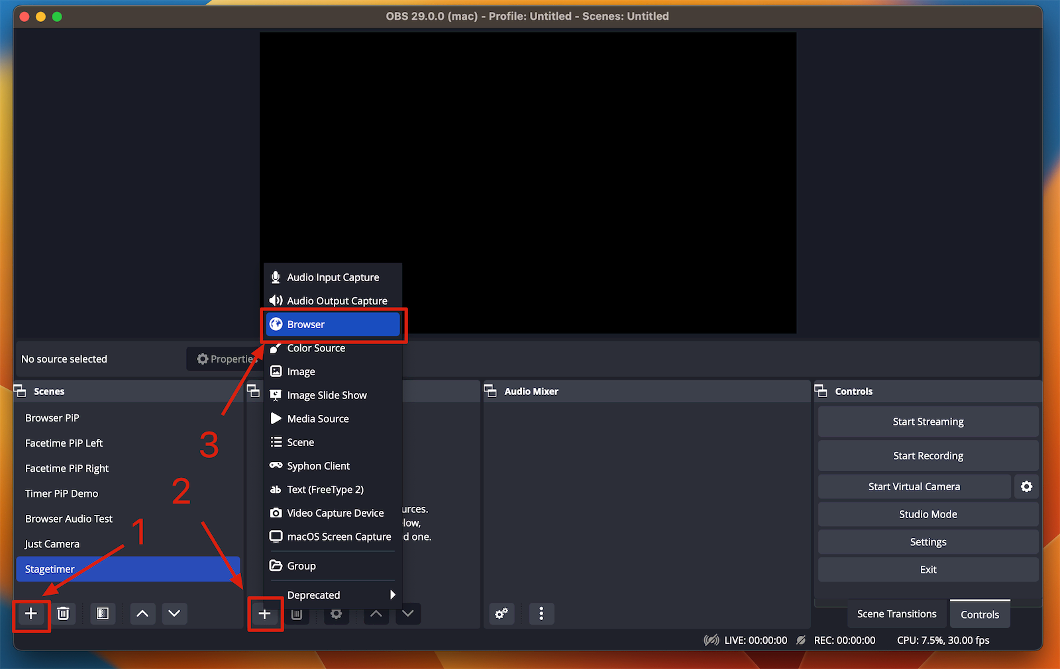The height and width of the screenshot is (669, 1060).
Task: Toggle Studio Mode
Action: click(927, 514)
